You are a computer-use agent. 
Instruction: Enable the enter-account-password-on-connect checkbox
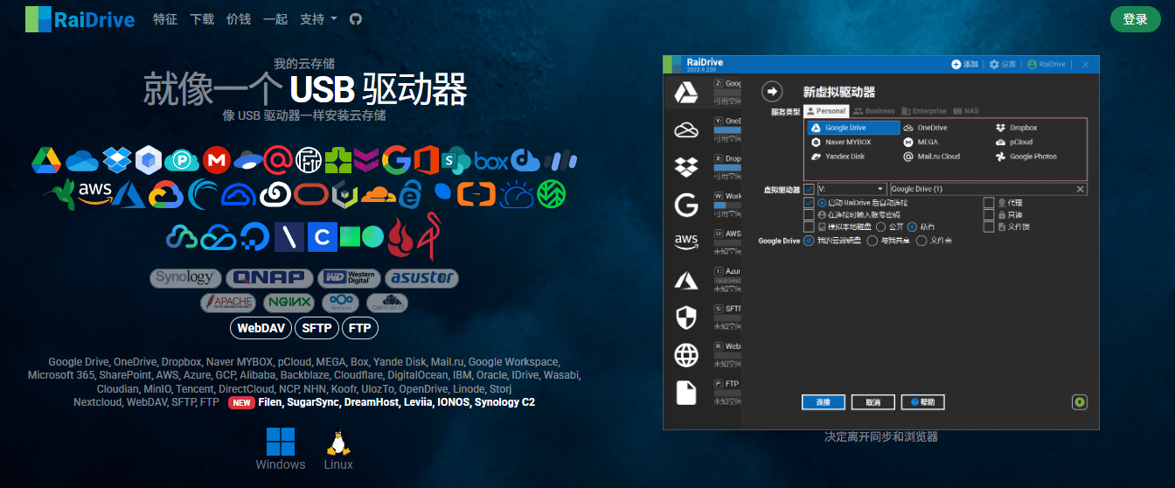point(809,214)
